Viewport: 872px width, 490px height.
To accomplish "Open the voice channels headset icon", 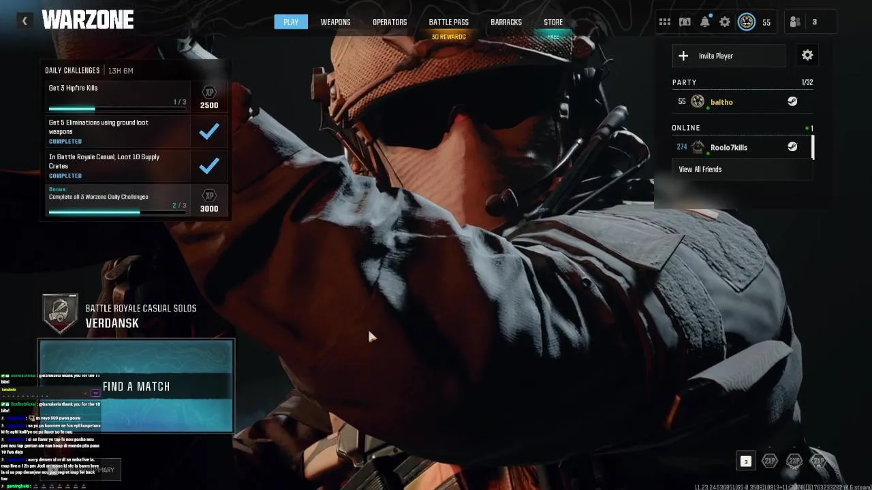I will [x=685, y=22].
